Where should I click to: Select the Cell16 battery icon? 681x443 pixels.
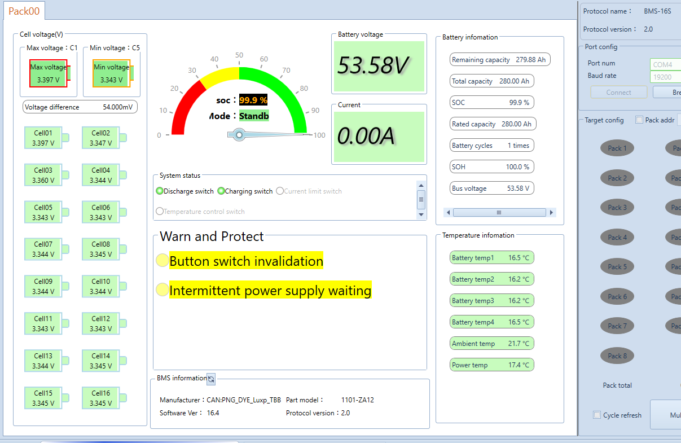(104, 398)
